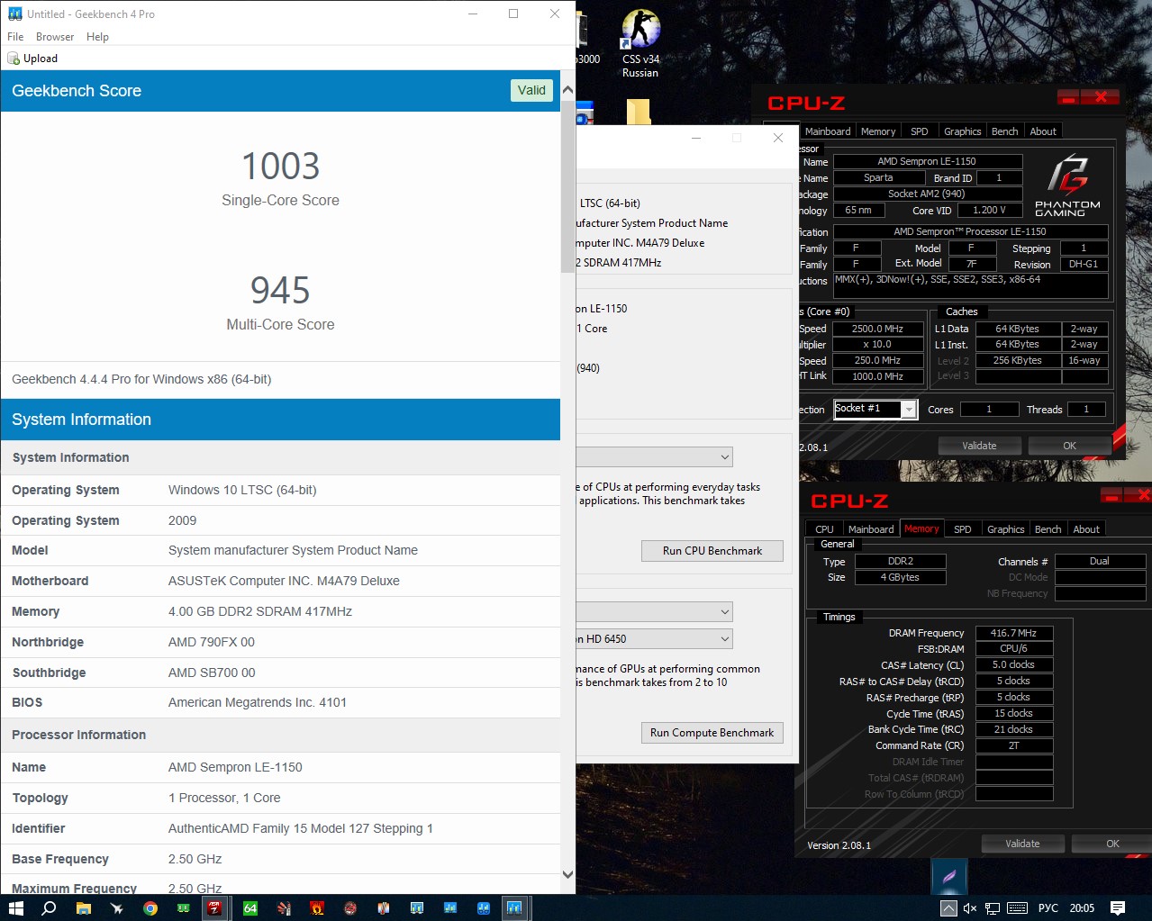
Task: Open About tab in top CPU-Z window
Action: tap(1043, 131)
